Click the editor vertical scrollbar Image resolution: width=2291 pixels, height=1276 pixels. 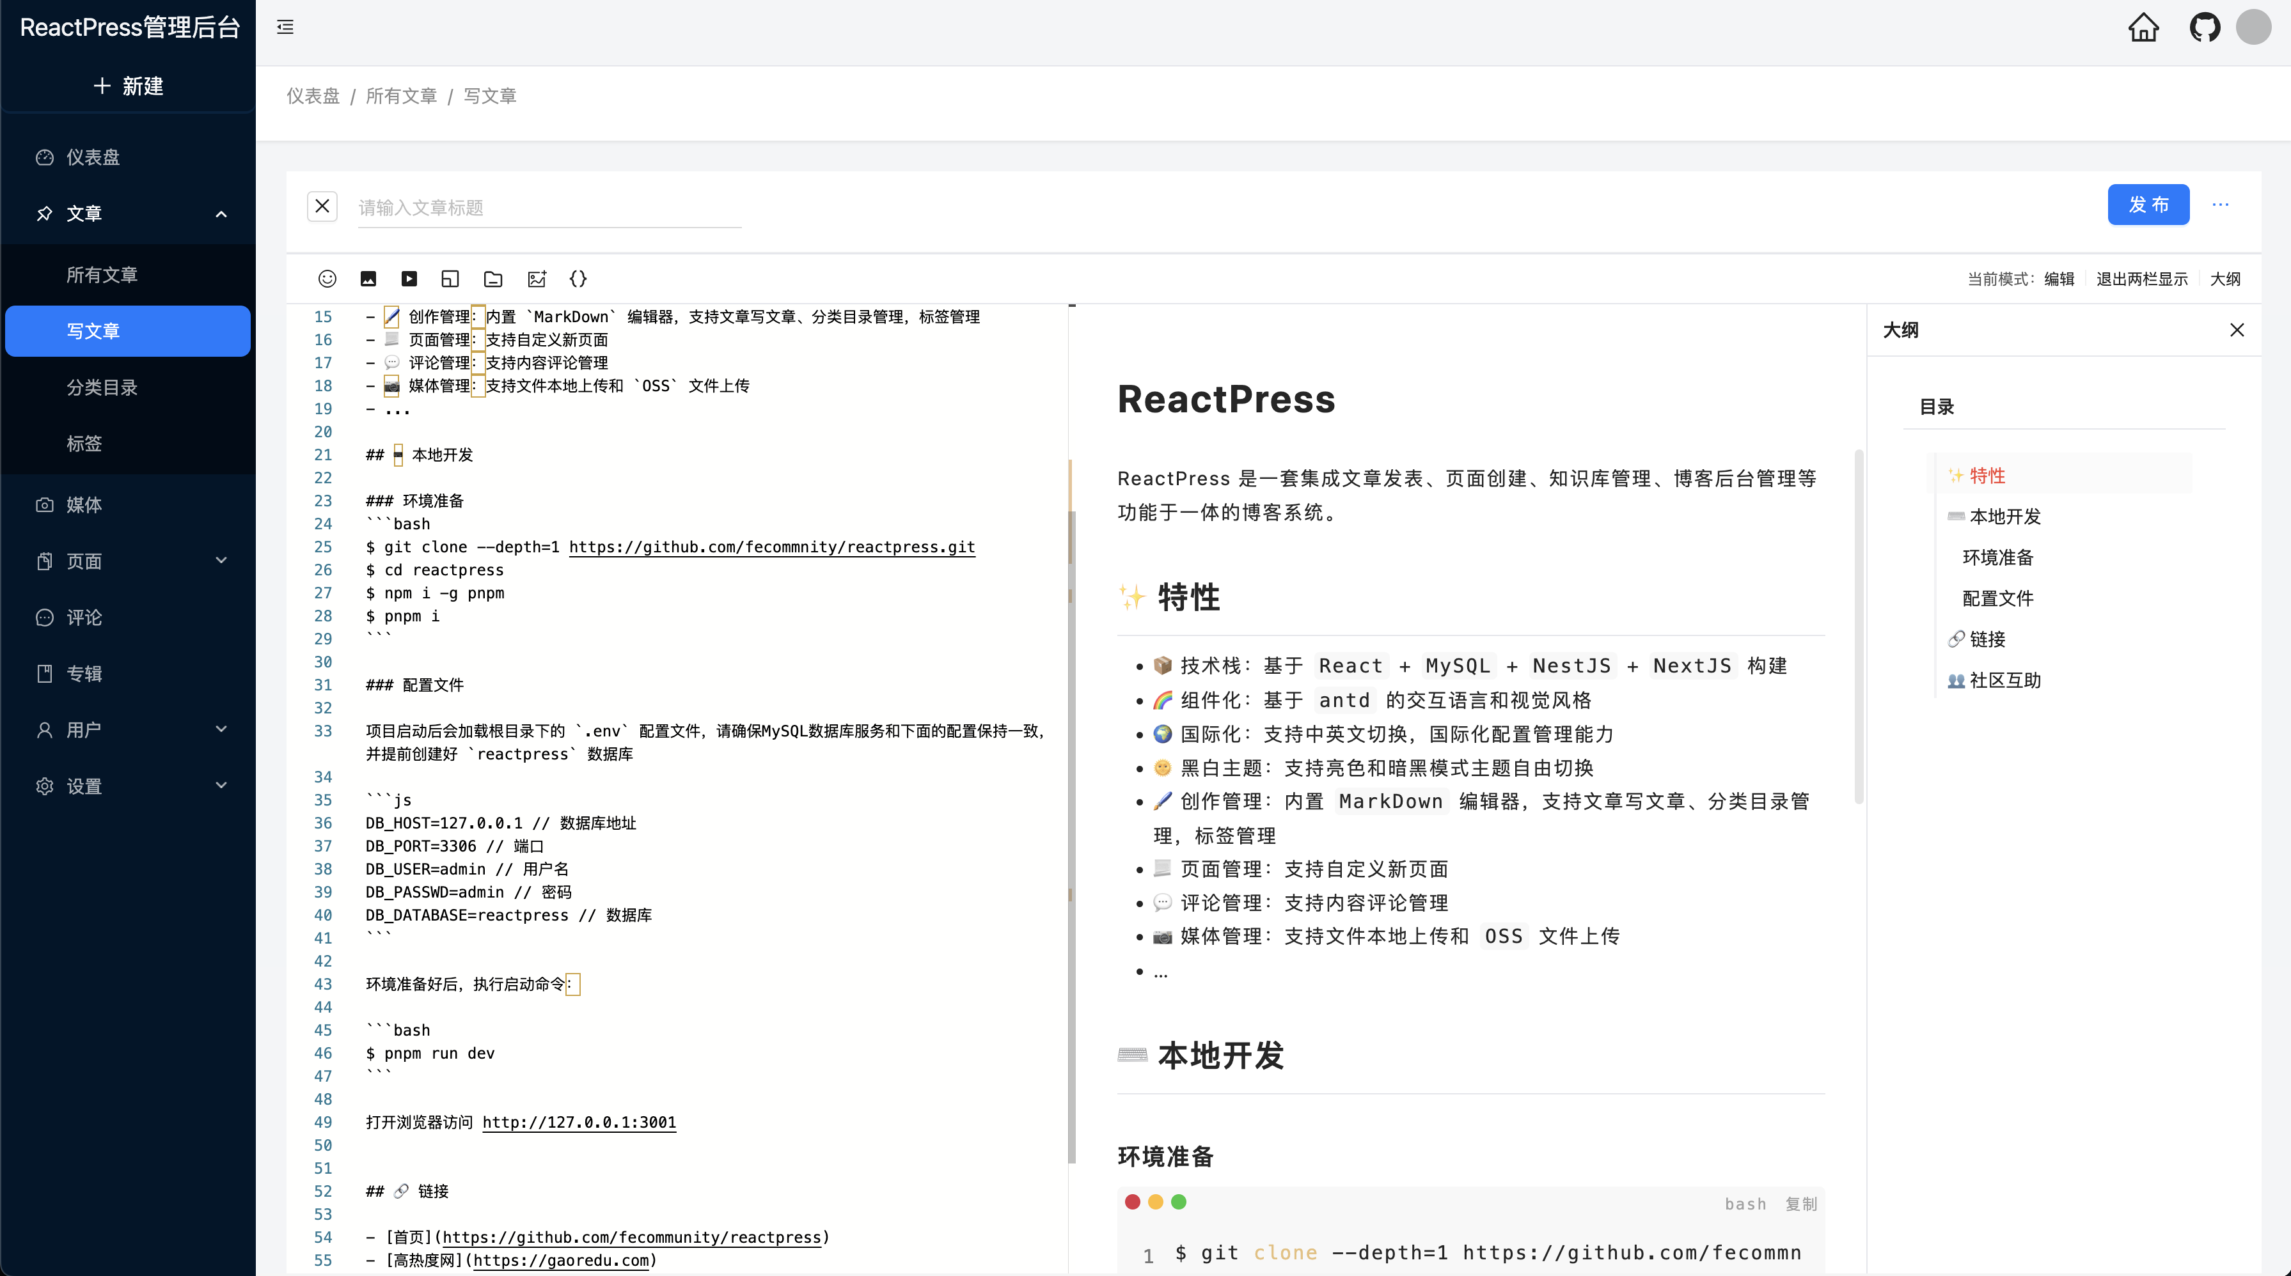1071,836
